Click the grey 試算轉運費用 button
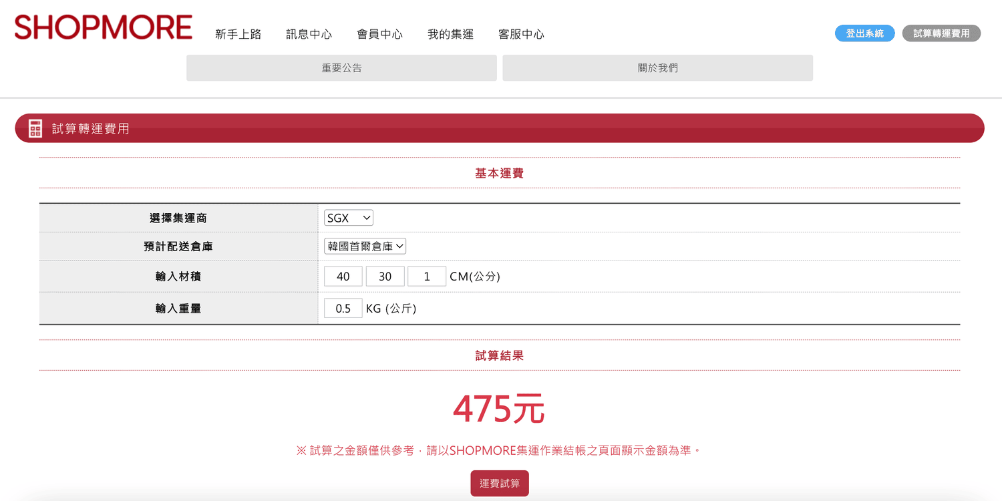1002x501 pixels. tap(941, 33)
